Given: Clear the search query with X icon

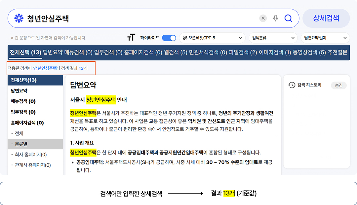Looking at the screenshot, I should coord(263,18).
